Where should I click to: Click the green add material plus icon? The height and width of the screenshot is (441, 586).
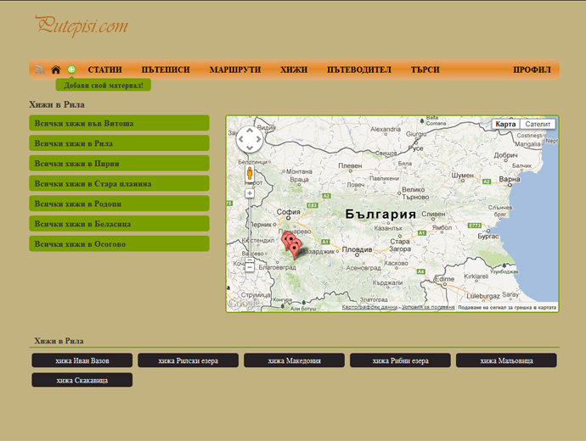71,70
